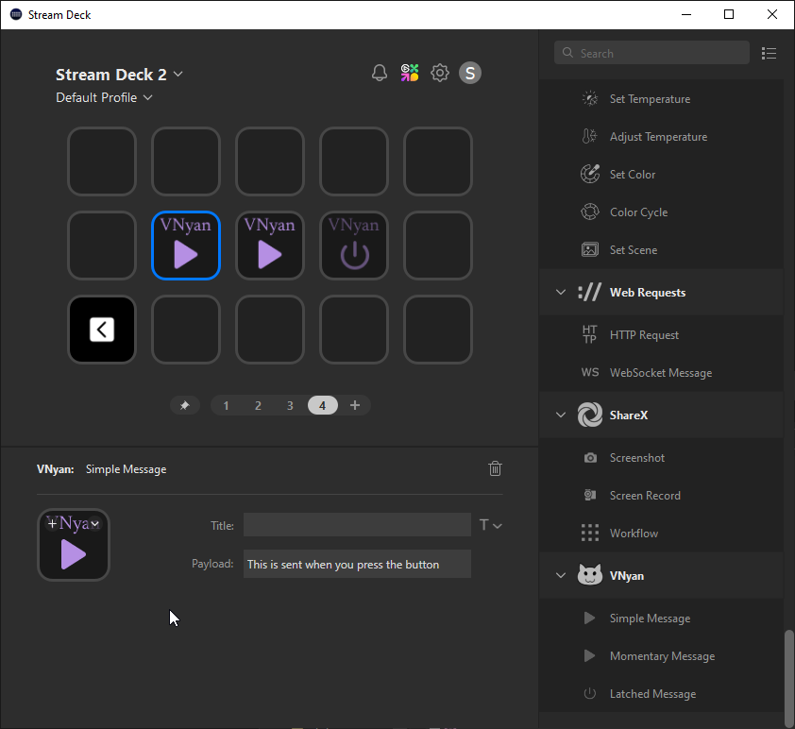Click the actions Search field
795x729 pixels.
click(x=651, y=53)
